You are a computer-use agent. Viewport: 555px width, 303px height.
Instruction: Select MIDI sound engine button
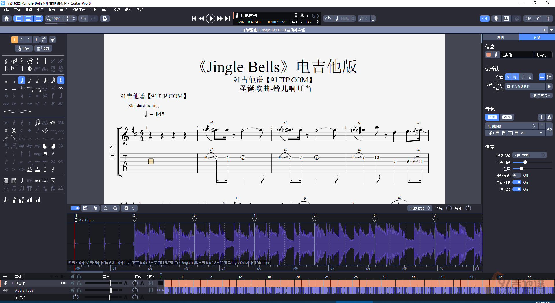(507, 117)
